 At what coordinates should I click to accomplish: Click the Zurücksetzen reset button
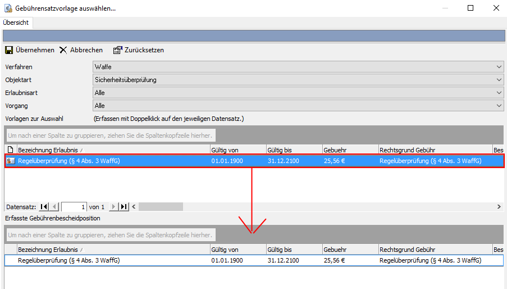[x=139, y=50]
